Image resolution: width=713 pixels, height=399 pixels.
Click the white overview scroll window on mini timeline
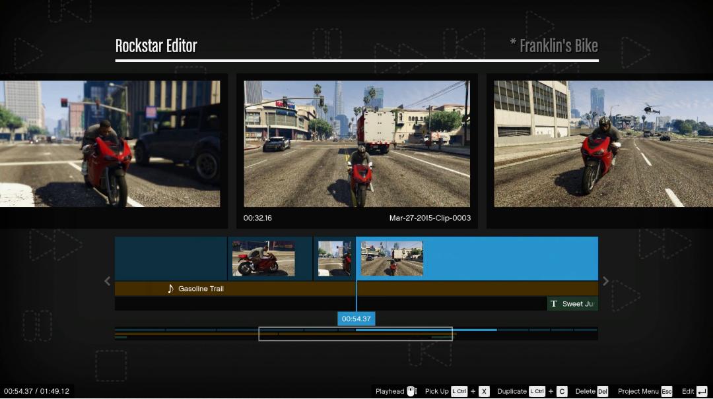(356, 334)
